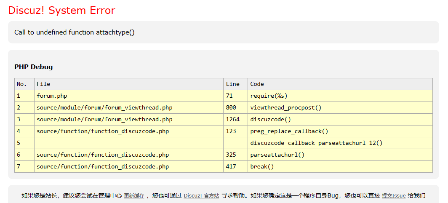Select the viewthread_procpost() code cell
The image size is (448, 203).
[285, 108]
